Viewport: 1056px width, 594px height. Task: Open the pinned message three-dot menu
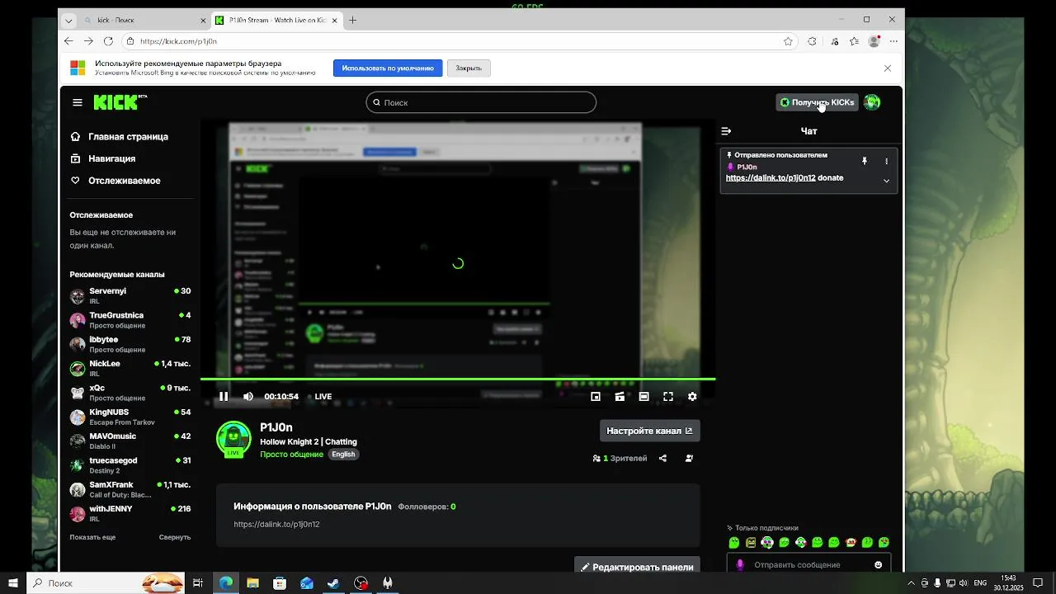coord(887,162)
